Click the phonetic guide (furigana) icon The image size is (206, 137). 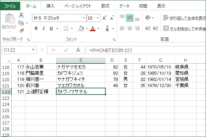click(107, 28)
